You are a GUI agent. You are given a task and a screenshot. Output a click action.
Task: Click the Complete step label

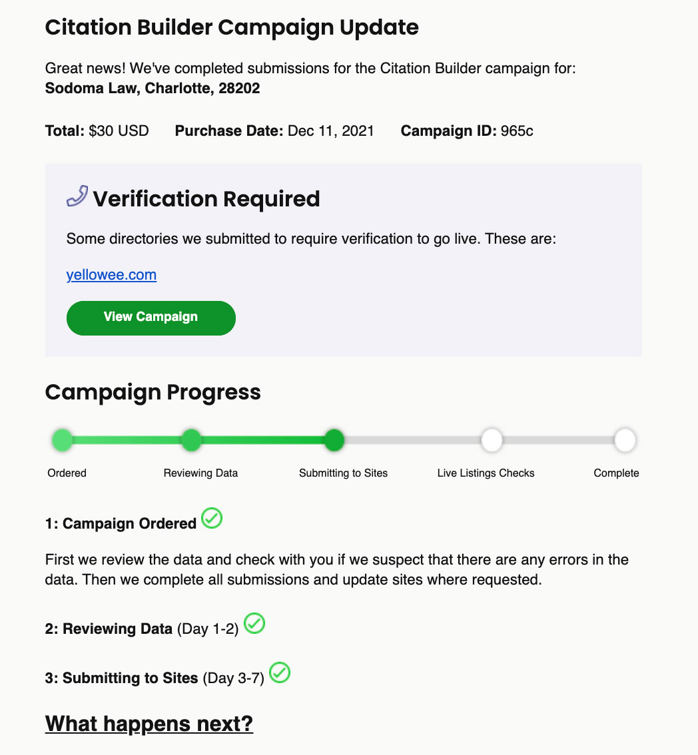pyautogui.click(x=616, y=473)
